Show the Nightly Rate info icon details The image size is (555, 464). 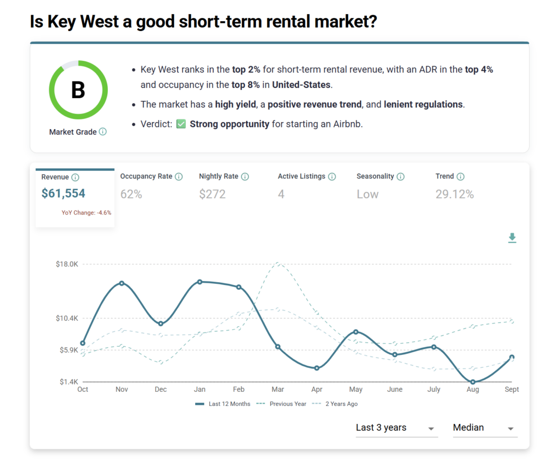tap(245, 176)
